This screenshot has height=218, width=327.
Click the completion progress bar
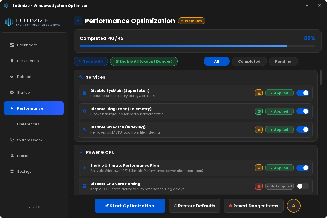tap(198, 46)
